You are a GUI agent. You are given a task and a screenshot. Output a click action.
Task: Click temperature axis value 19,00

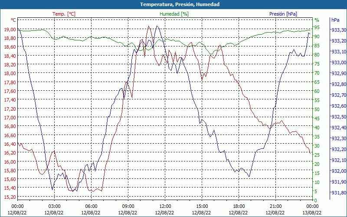coord(10,30)
